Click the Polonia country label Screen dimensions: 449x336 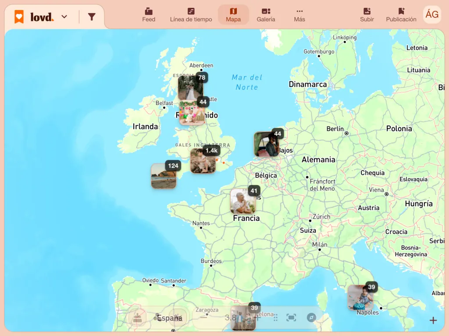(399, 129)
